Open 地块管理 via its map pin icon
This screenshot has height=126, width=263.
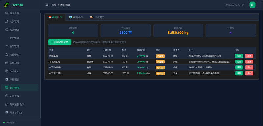[x=7, y=21]
